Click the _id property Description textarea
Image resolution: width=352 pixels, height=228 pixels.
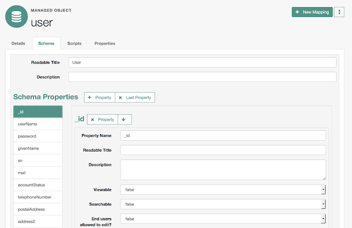tap(223, 170)
